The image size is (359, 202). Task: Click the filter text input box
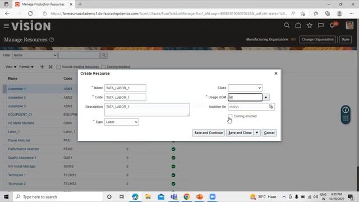79,55
